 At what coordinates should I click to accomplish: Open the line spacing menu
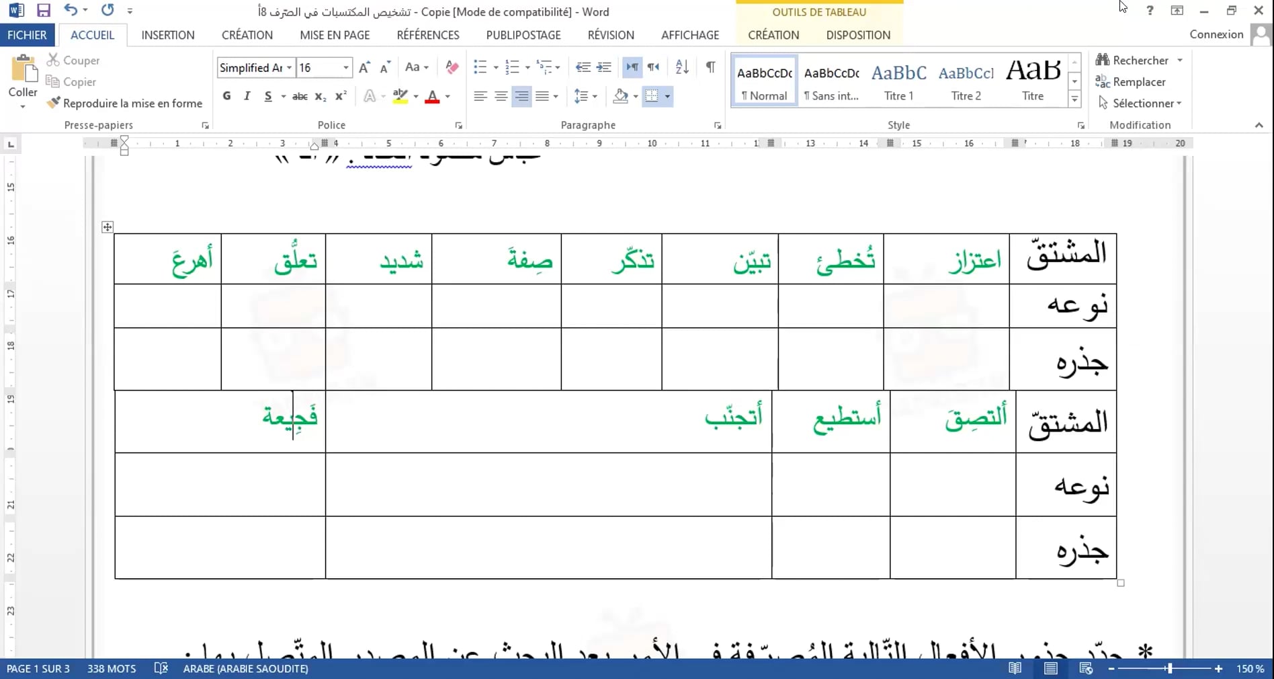pos(585,96)
